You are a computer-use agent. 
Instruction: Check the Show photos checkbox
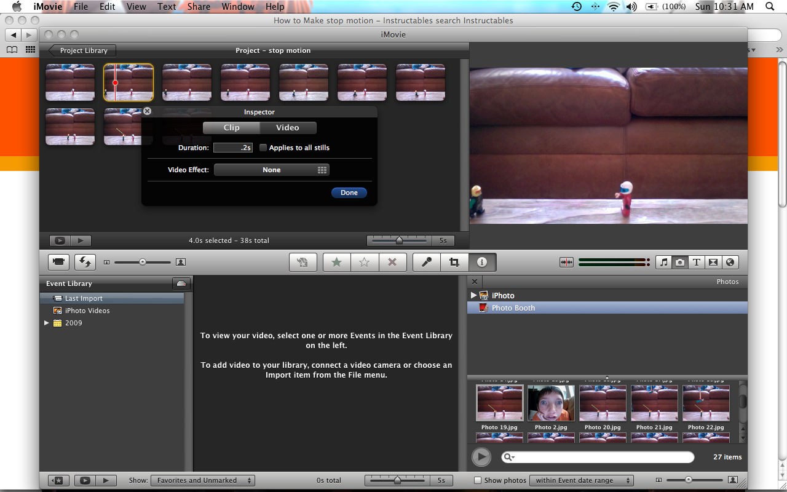tap(478, 480)
